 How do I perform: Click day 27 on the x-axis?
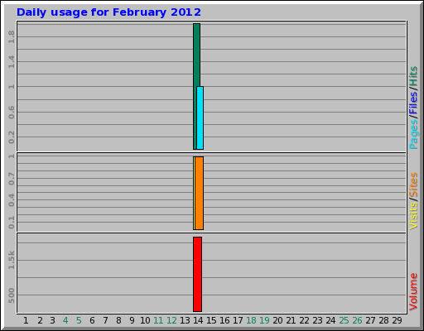pyautogui.click(x=370, y=320)
